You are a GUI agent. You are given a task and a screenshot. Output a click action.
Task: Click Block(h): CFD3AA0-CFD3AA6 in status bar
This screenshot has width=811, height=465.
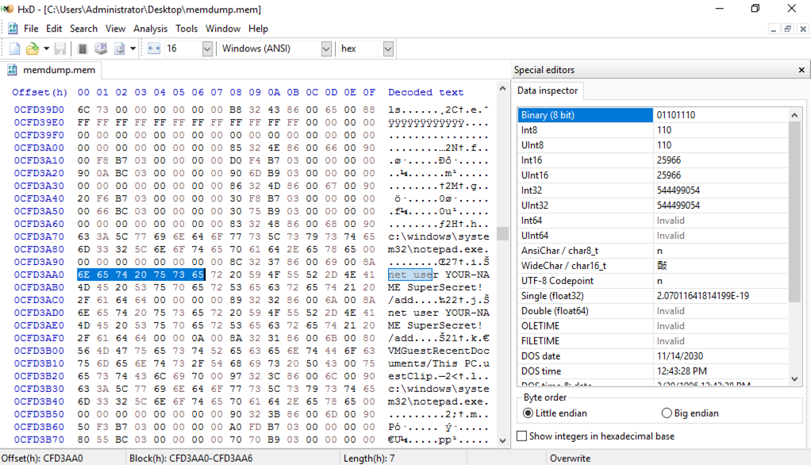191,459
